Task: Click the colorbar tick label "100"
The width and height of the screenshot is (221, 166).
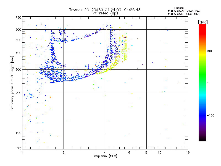Action: (209, 51)
